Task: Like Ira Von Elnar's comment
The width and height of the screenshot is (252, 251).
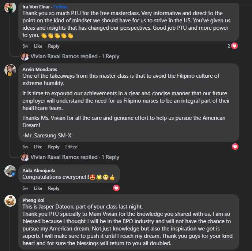Action: (x=38, y=46)
